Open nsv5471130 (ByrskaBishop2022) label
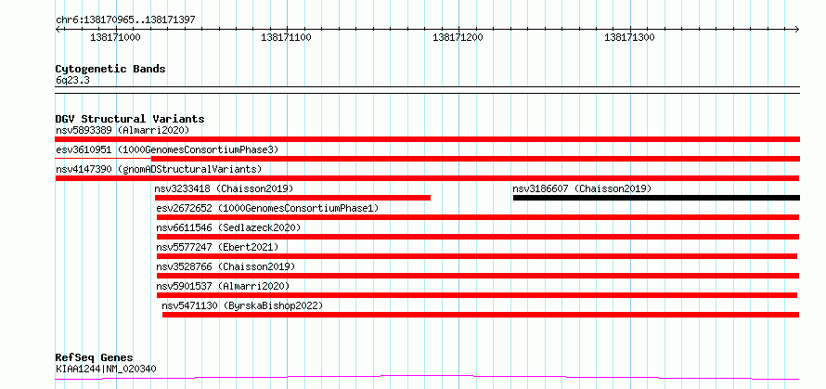 click(x=242, y=305)
